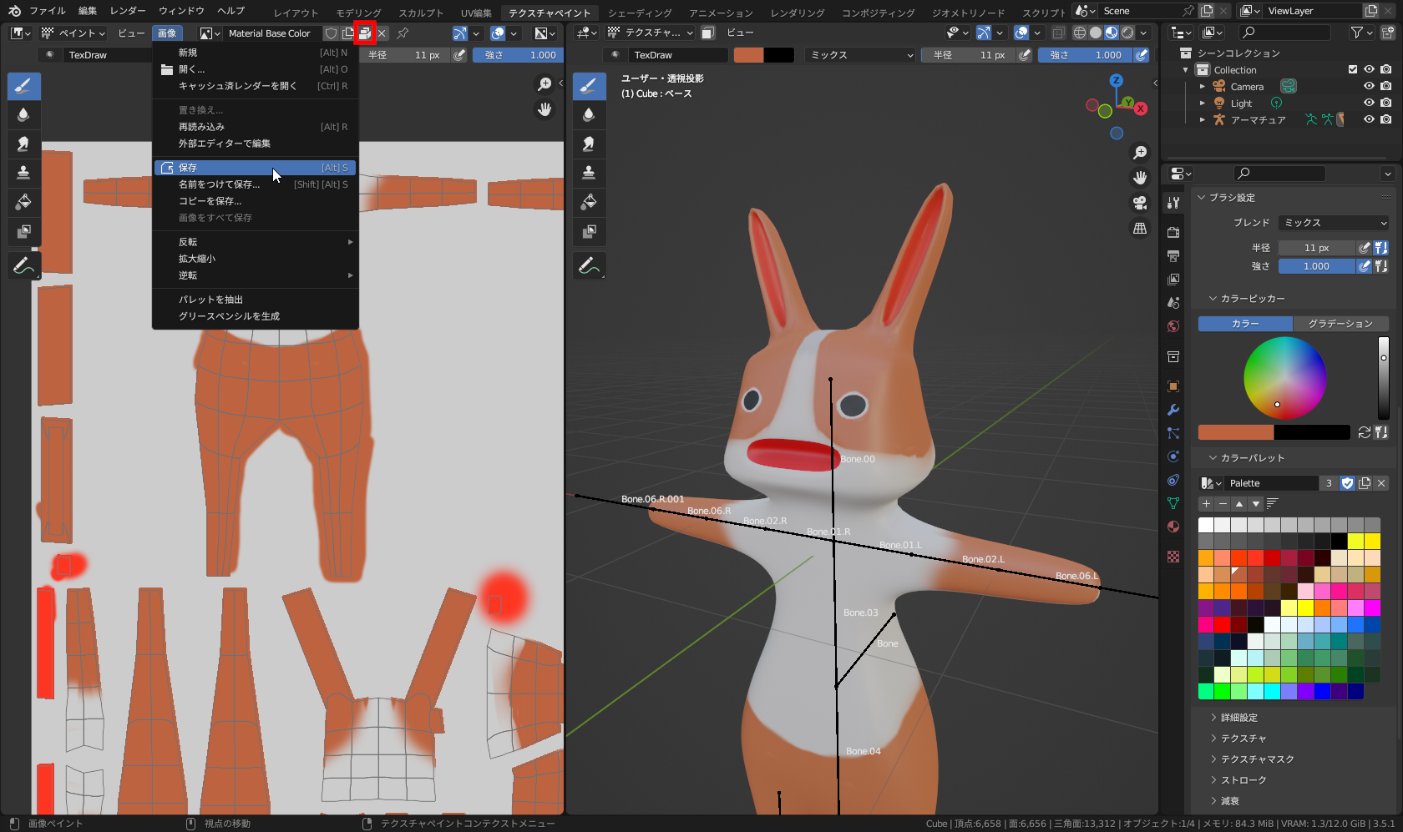The height and width of the screenshot is (832, 1403).
Task: Click 名前をつけて保存 menu entry
Action: click(x=219, y=184)
